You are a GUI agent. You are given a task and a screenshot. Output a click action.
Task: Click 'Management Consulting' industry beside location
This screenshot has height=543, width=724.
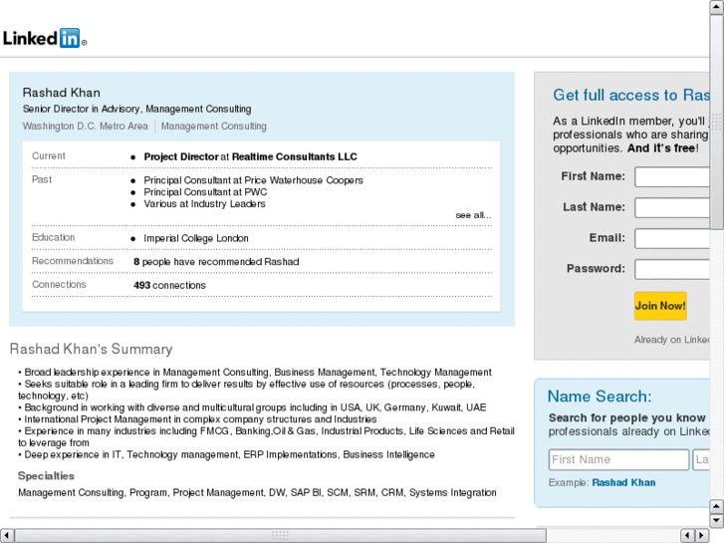pos(214,127)
